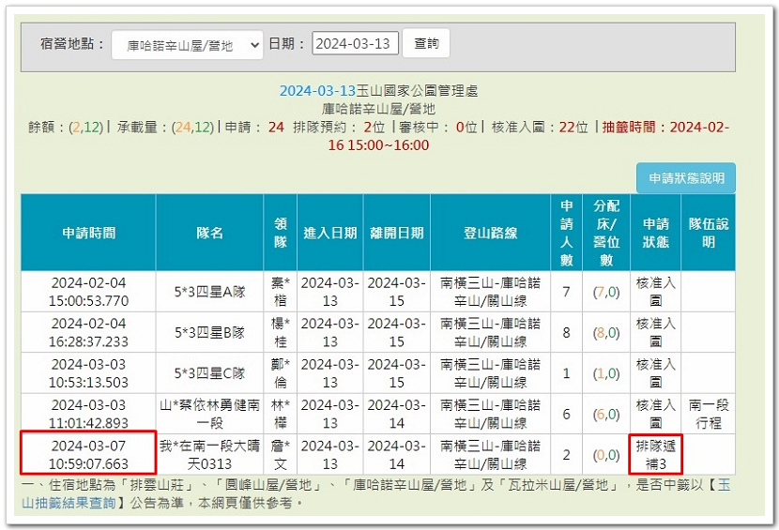779x530 pixels.
Task: Select team name 5*3四星B隊
Action: 209,332
